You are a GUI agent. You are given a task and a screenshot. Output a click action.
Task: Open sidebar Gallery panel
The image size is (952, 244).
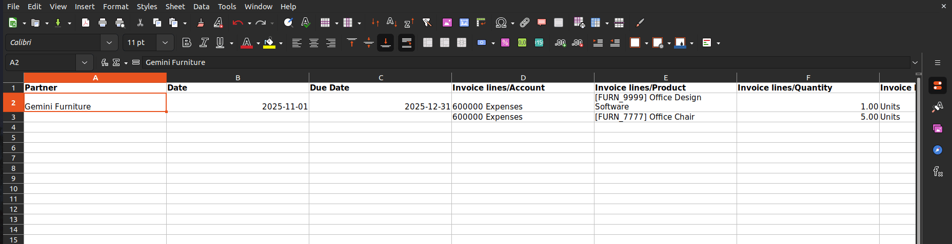pos(938,128)
